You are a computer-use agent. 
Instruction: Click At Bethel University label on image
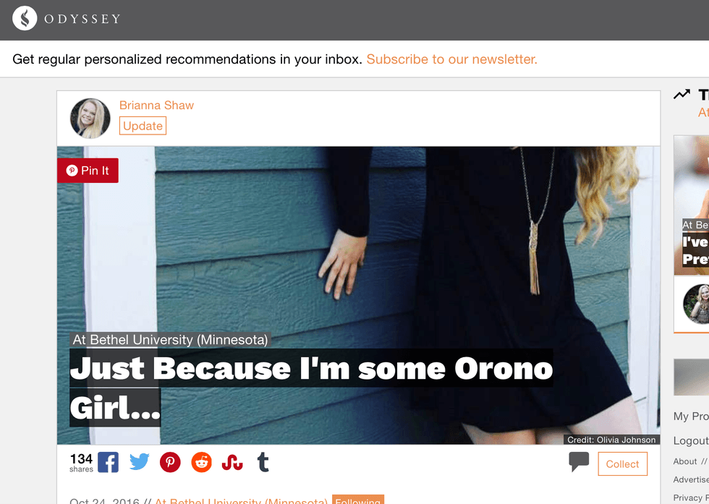[x=171, y=339]
